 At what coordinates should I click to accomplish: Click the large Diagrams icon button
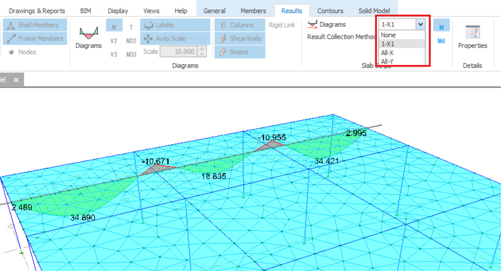click(88, 38)
